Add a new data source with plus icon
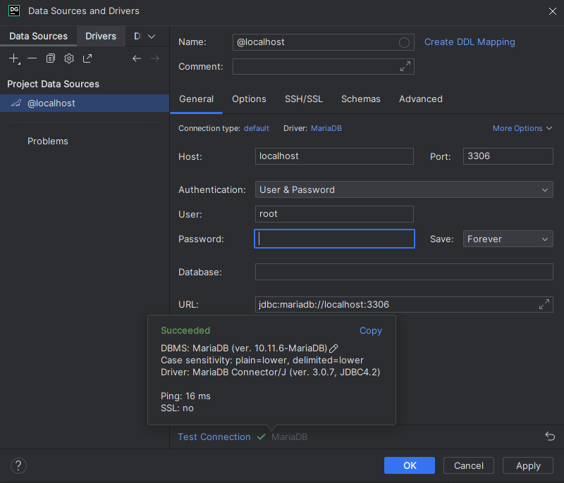Image resolution: width=564 pixels, height=483 pixels. coord(14,58)
